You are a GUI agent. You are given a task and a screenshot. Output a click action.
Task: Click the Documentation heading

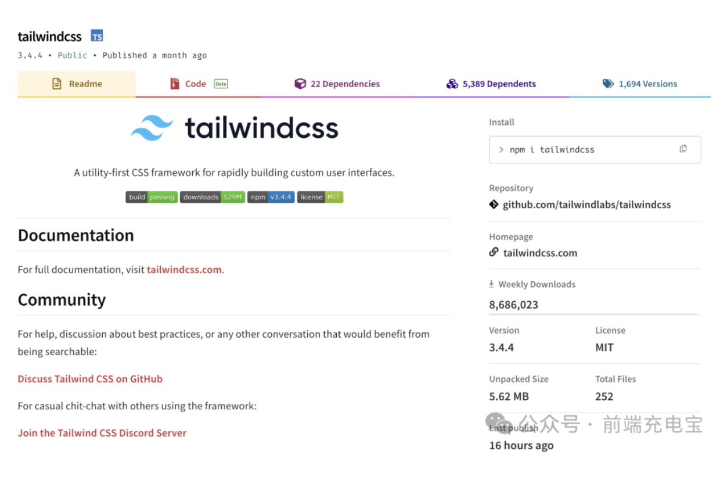pyautogui.click(x=76, y=235)
